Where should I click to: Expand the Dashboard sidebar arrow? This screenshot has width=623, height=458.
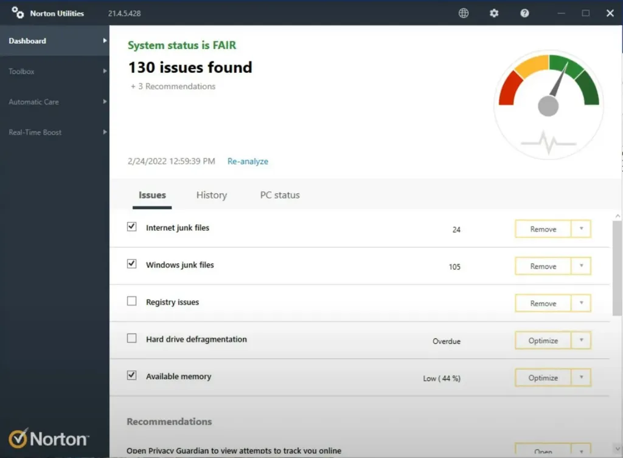105,41
